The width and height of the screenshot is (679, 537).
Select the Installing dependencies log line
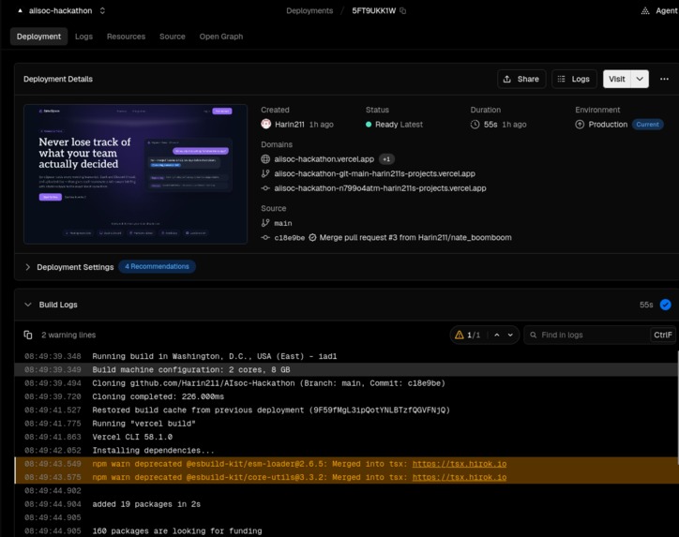pyautogui.click(x=345, y=451)
